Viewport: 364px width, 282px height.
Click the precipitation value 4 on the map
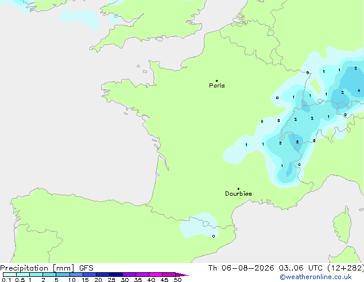[359, 91]
